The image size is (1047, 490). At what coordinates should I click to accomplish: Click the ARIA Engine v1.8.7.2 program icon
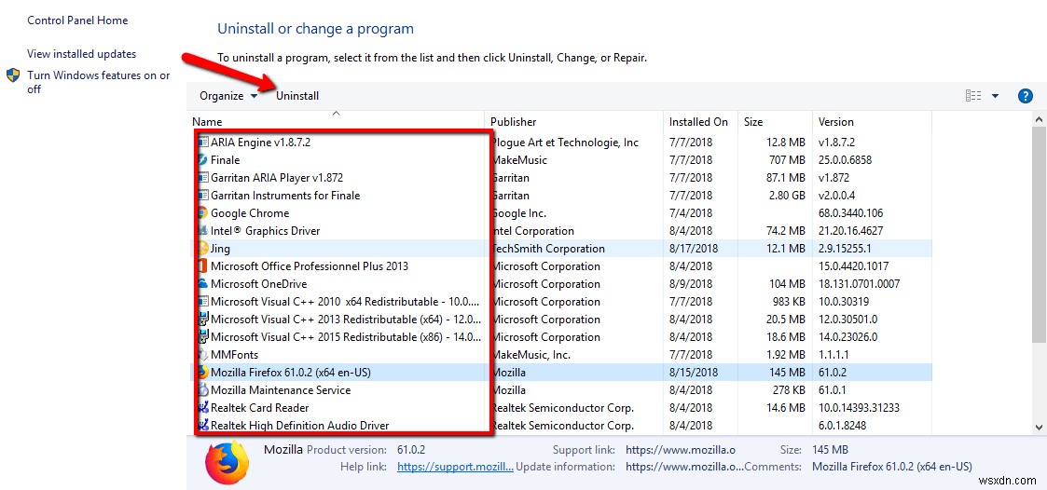(204, 143)
